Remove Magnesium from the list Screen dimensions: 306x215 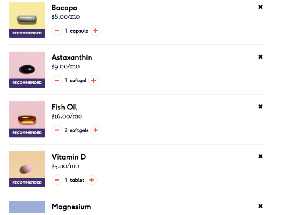[260, 206]
